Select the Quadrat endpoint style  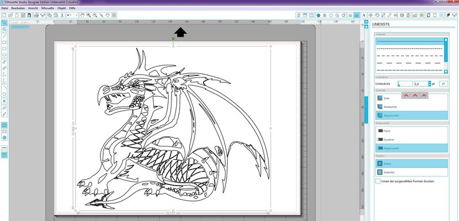(x=411, y=140)
